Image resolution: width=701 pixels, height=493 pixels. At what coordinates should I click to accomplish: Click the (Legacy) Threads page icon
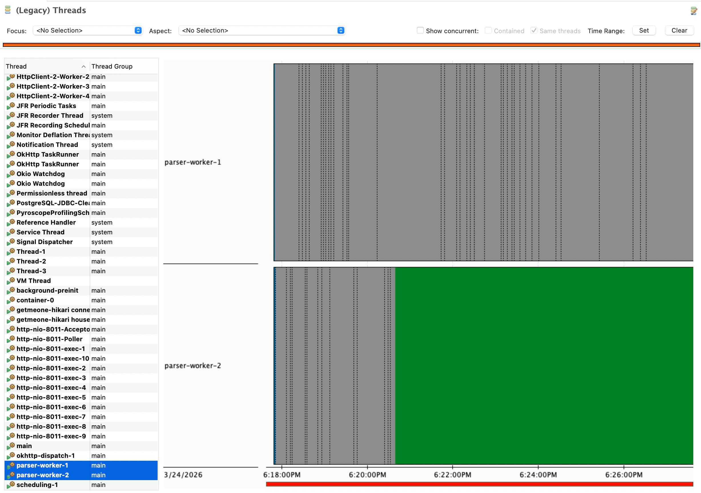tap(7, 10)
